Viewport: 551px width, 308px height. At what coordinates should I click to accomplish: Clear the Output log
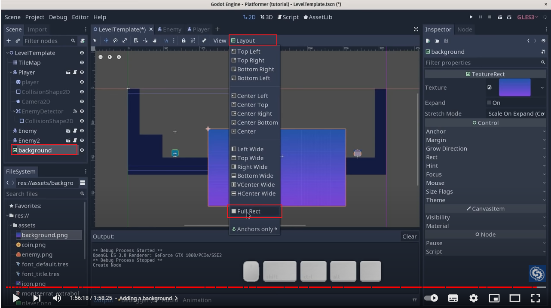point(409,237)
